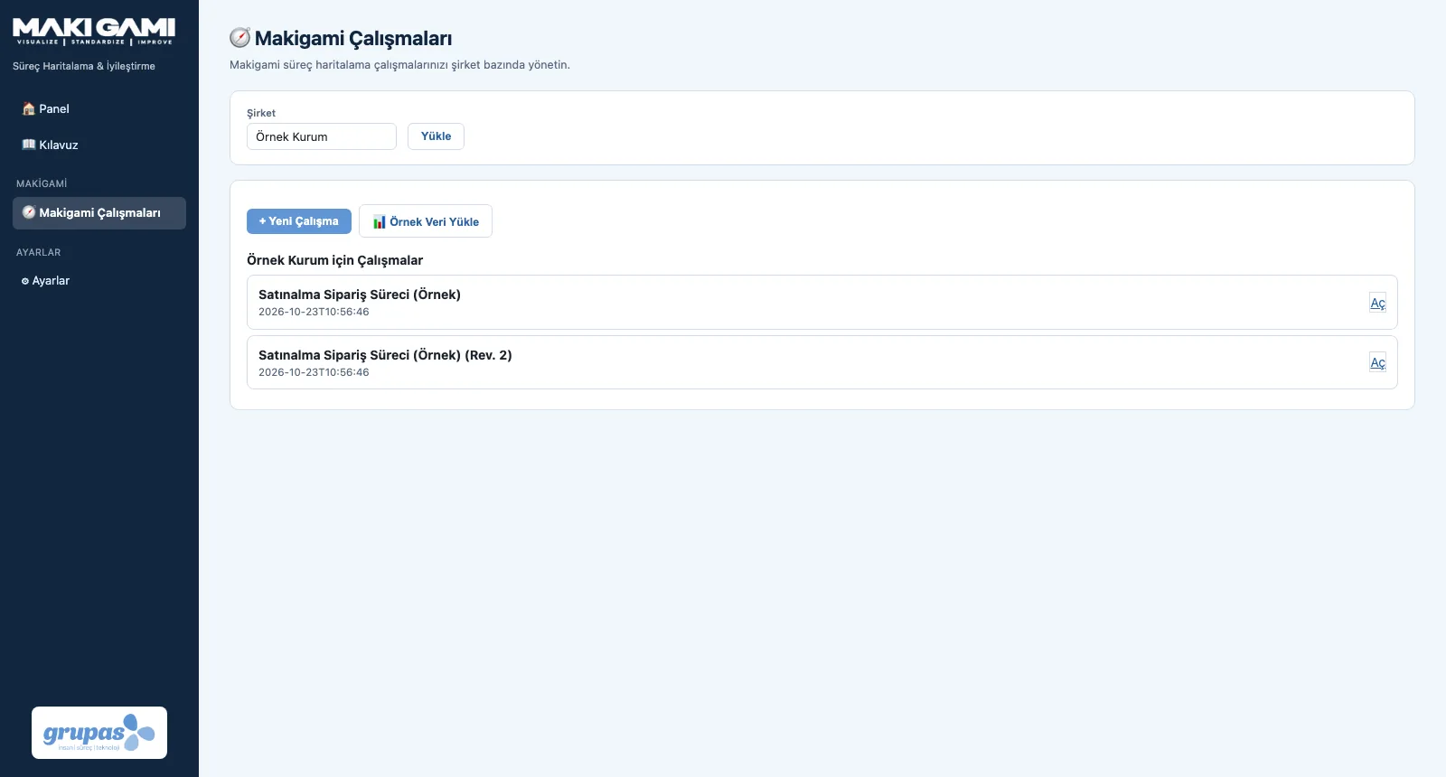Click the house icon beside Panel
Image resolution: width=1446 pixels, height=777 pixels.
(29, 108)
